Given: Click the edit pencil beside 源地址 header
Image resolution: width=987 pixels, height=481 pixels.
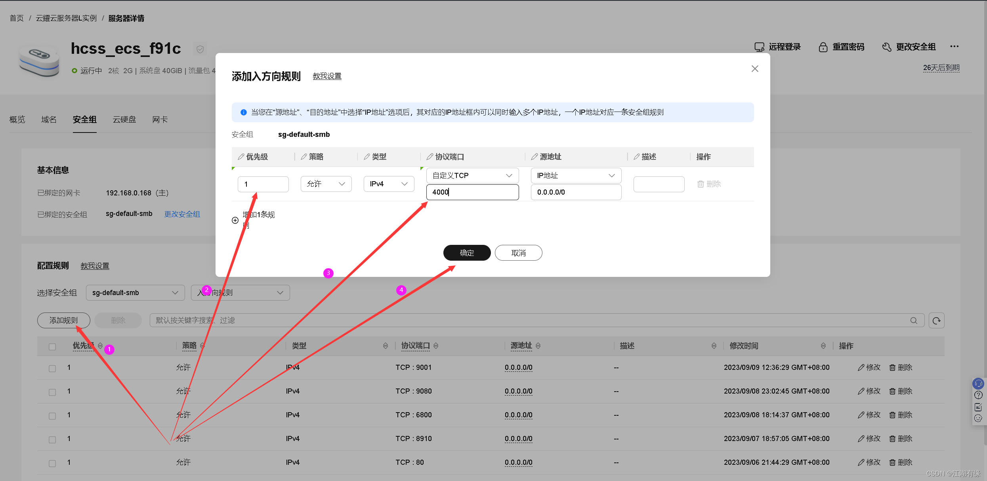Looking at the screenshot, I should click(535, 157).
